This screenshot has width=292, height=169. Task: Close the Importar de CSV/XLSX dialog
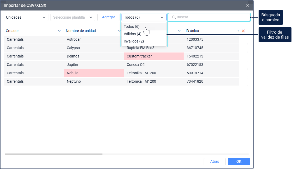248,6
